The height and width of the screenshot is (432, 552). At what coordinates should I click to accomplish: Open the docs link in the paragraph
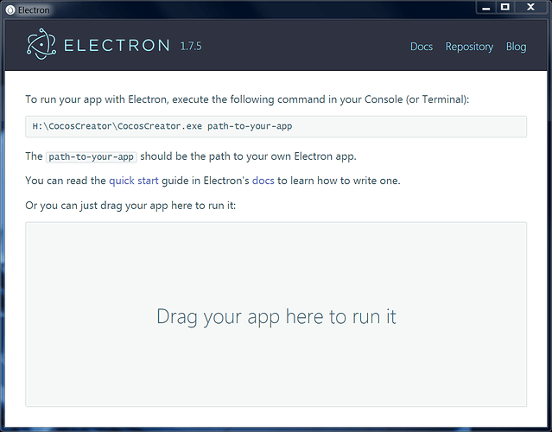click(263, 181)
